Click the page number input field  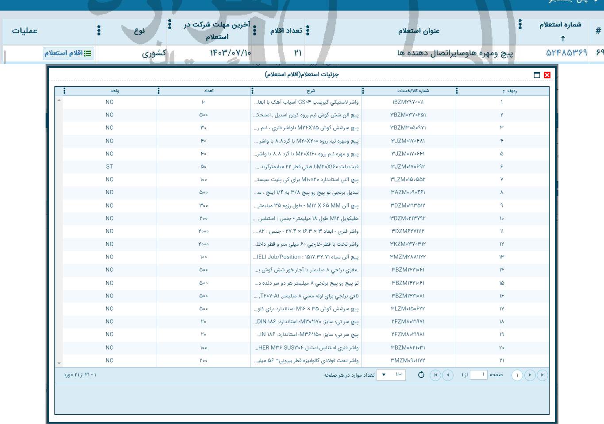(x=478, y=375)
